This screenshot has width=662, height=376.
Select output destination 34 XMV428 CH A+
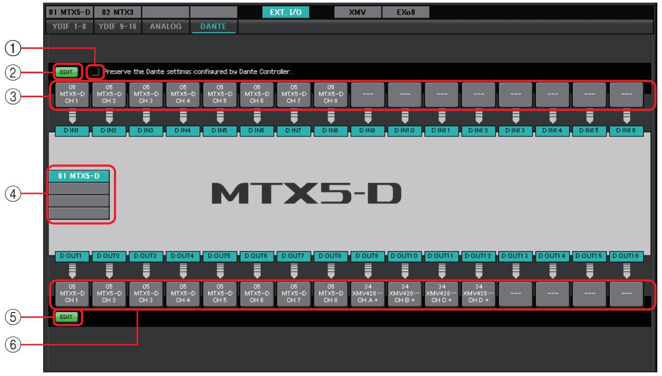pyautogui.click(x=368, y=294)
